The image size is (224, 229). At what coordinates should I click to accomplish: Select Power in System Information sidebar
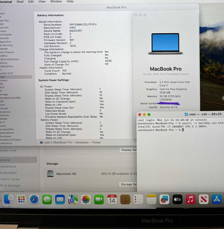[16, 77]
